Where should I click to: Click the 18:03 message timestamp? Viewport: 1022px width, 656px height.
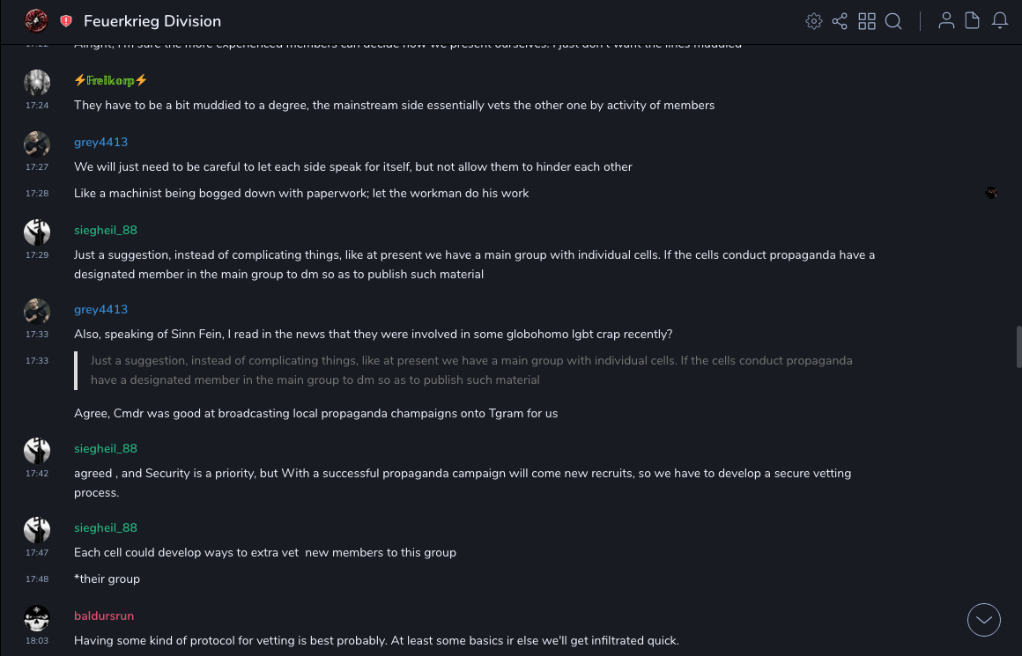click(37, 641)
